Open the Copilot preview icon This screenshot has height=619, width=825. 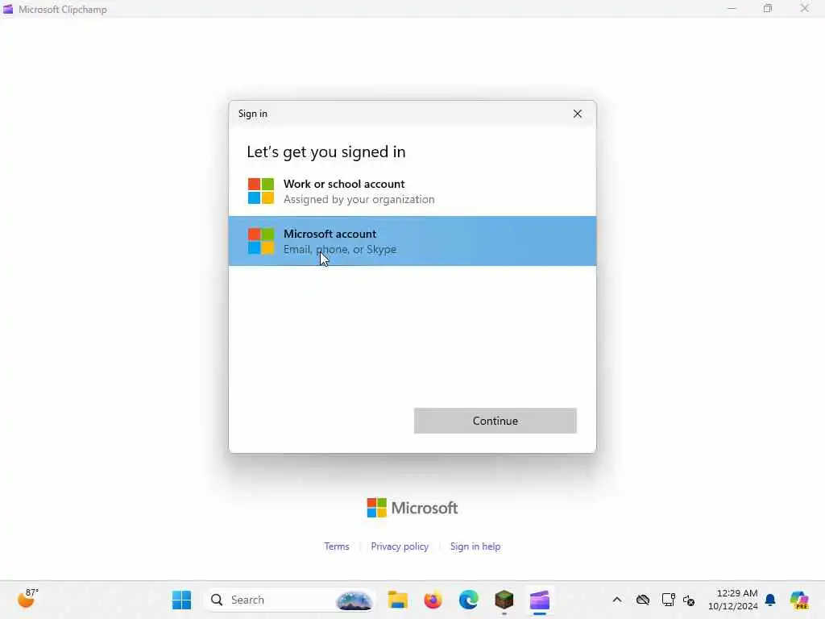pyautogui.click(x=799, y=600)
